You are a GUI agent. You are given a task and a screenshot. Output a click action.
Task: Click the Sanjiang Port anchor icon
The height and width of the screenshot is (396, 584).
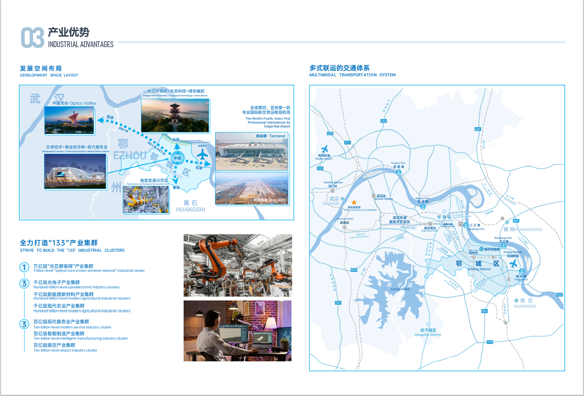pyautogui.click(x=466, y=225)
